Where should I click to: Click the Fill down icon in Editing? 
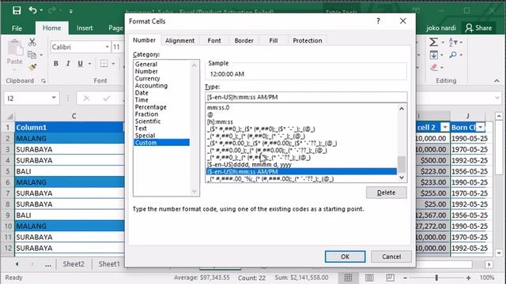(434, 55)
